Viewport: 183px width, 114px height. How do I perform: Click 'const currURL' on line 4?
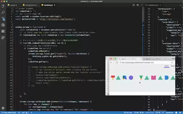click(x=22, y=17)
